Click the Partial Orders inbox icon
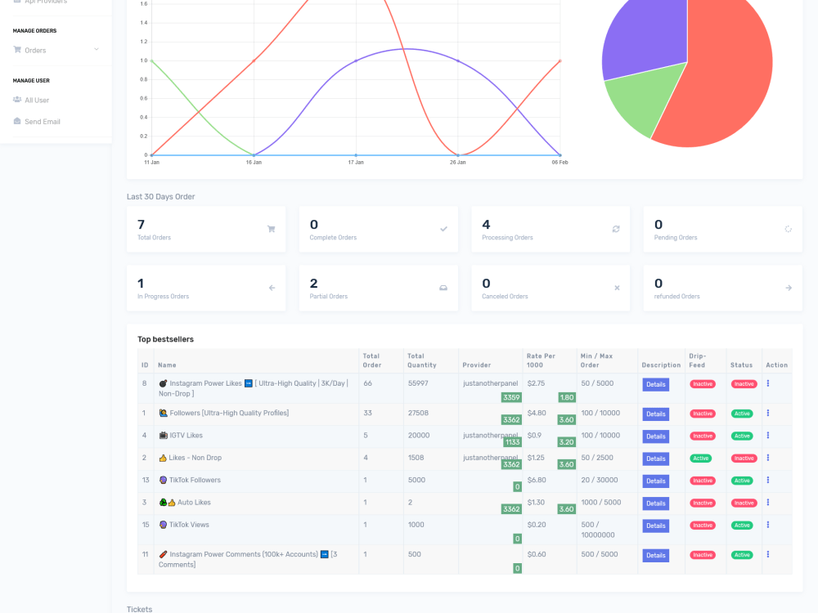 [x=443, y=288]
